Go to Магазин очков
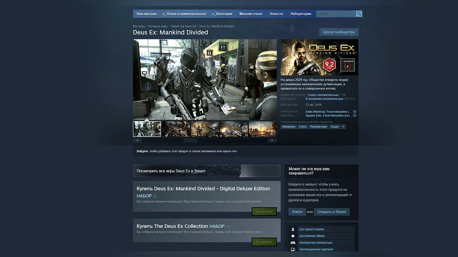The width and height of the screenshot is (458, 257). [x=251, y=14]
